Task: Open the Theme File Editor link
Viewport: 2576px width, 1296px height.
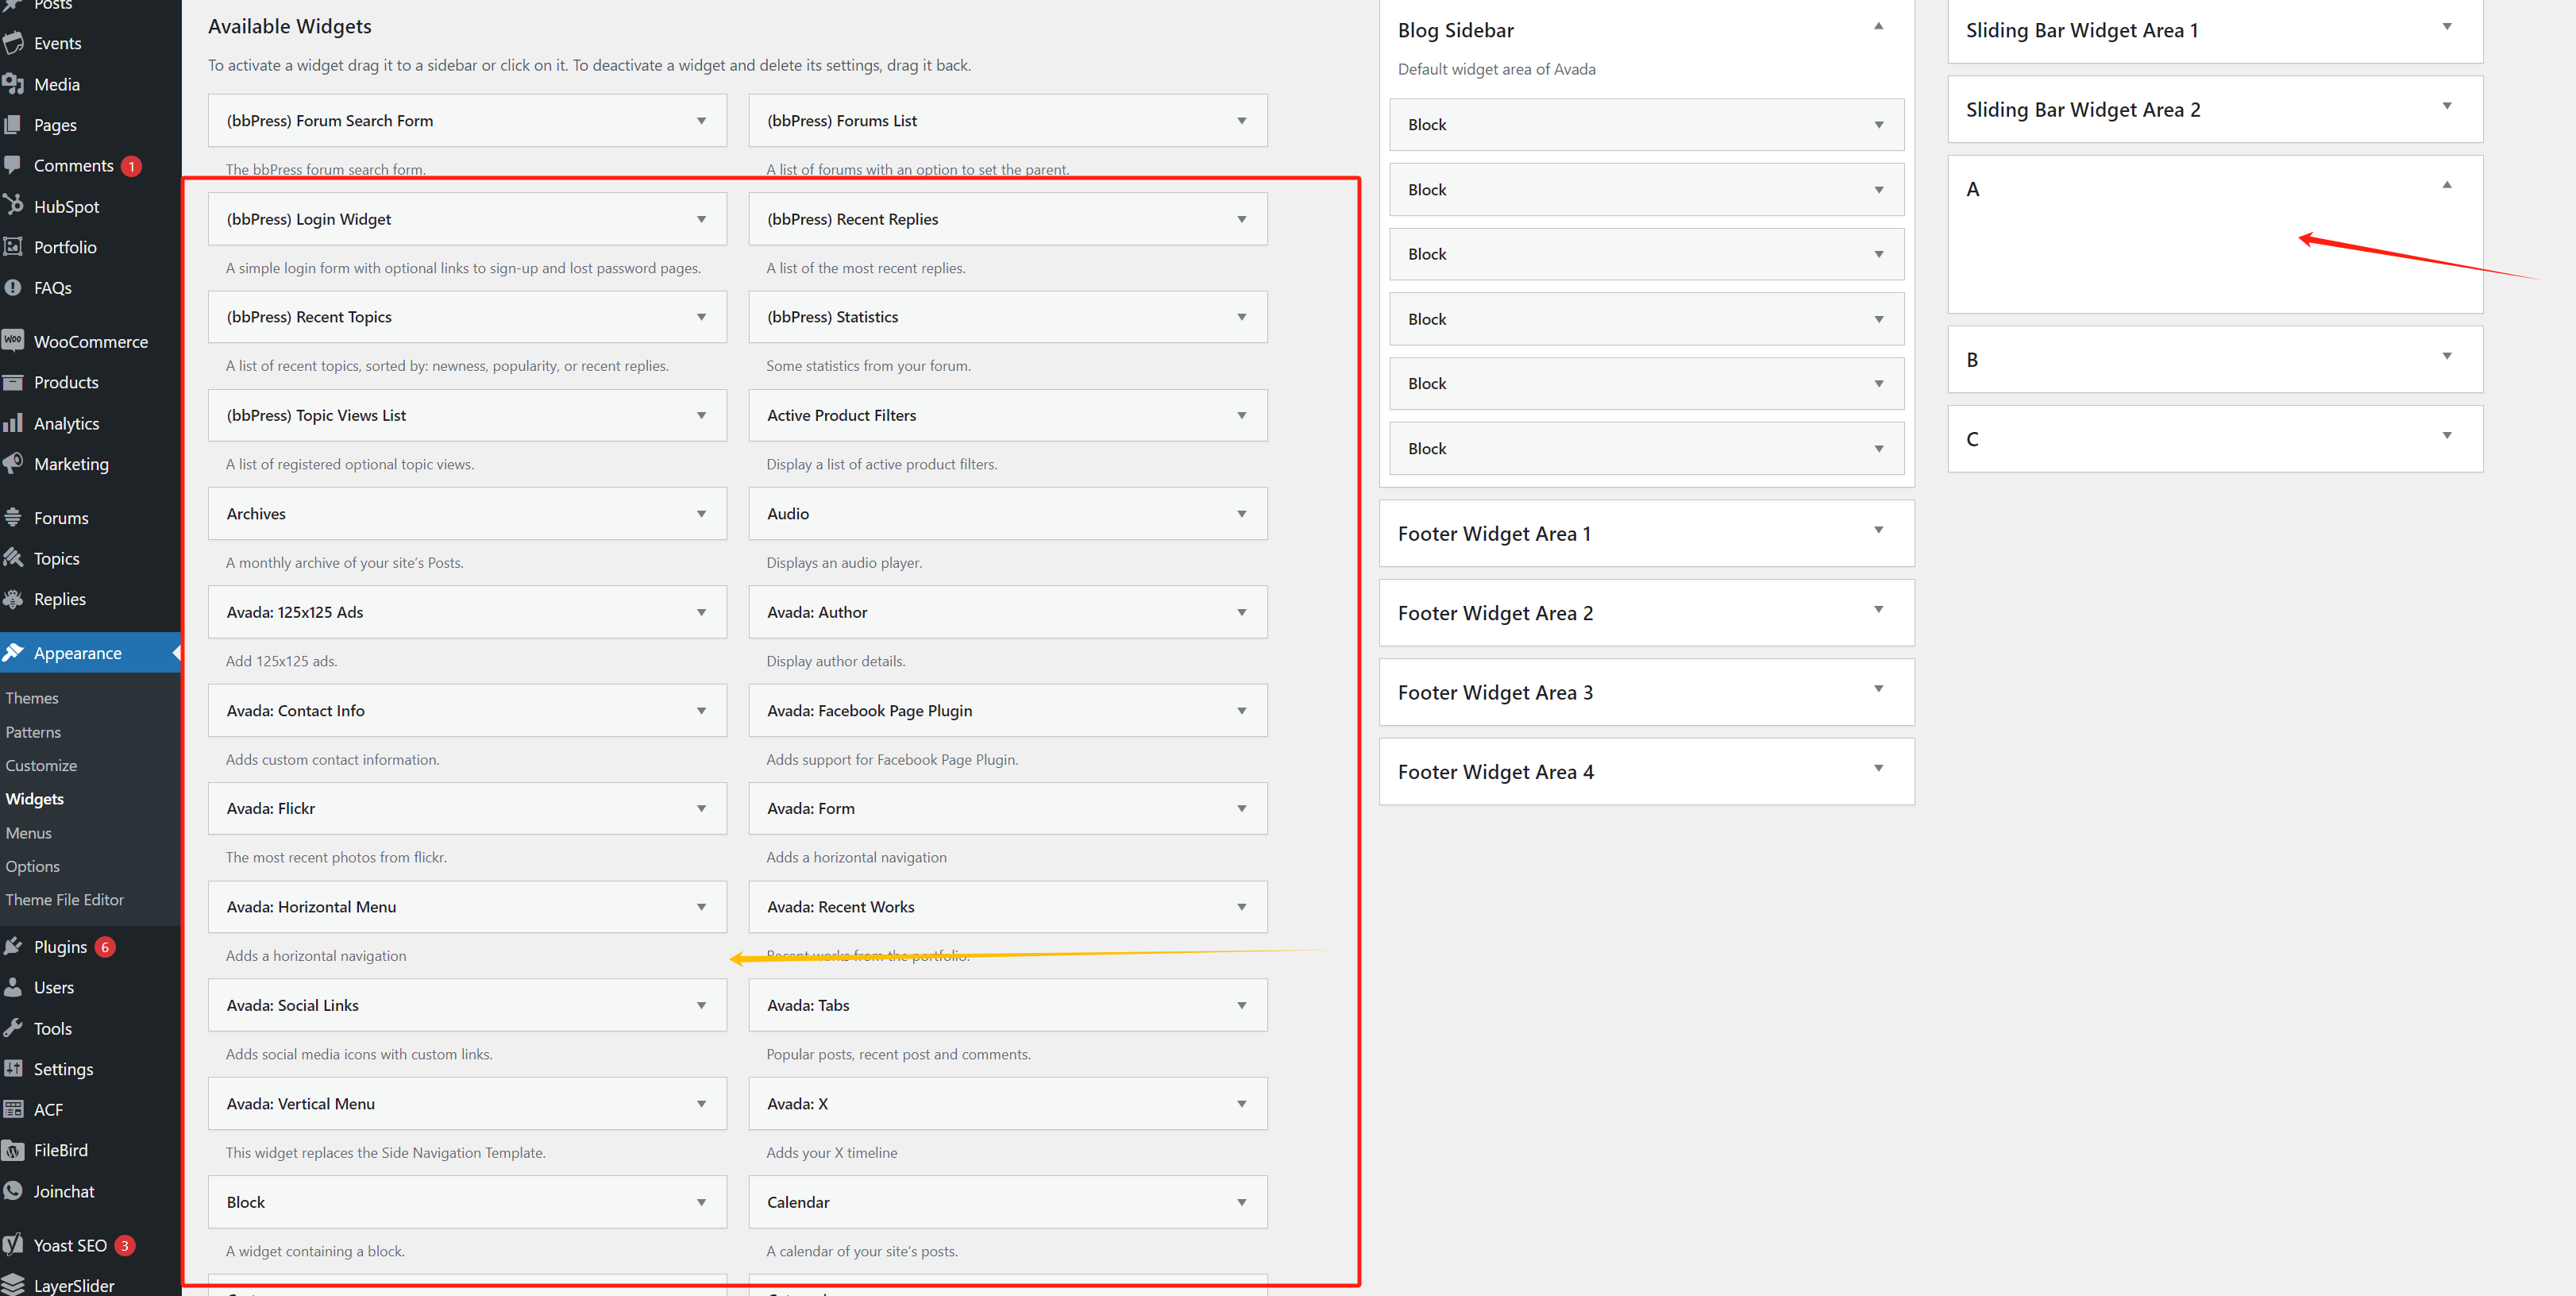Action: [65, 900]
